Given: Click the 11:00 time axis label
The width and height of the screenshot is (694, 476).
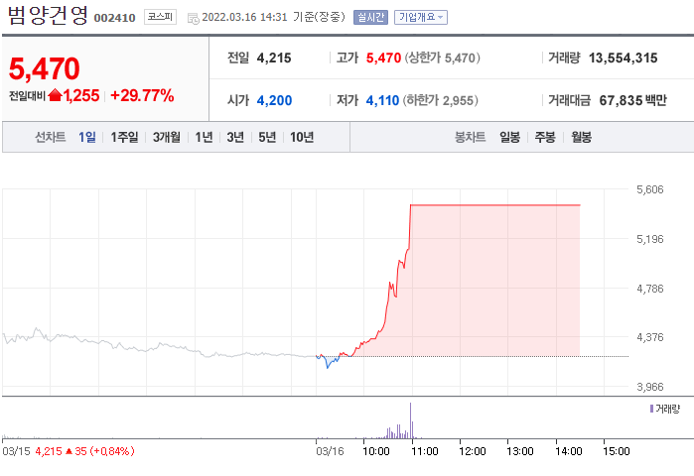Looking at the screenshot, I should coord(424,451).
